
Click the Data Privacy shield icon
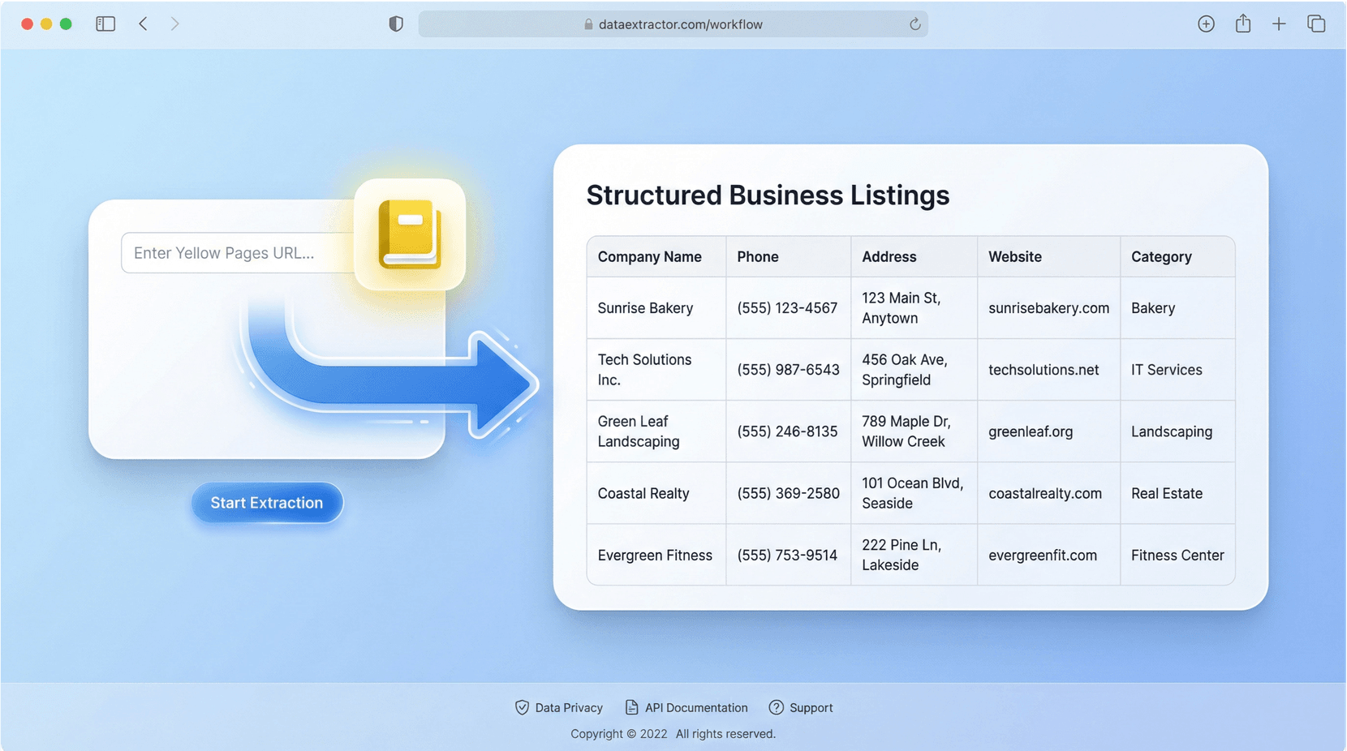[522, 707]
